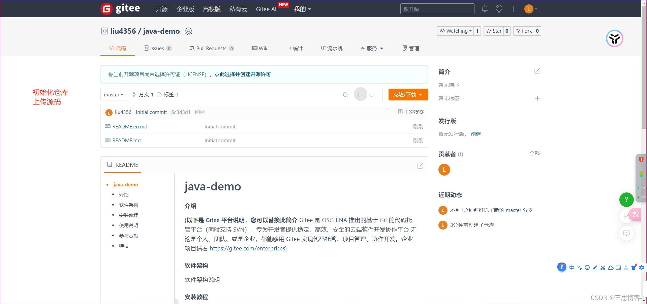The image size is (647, 304).
Task: Open the Issues tab
Action: click(158, 49)
